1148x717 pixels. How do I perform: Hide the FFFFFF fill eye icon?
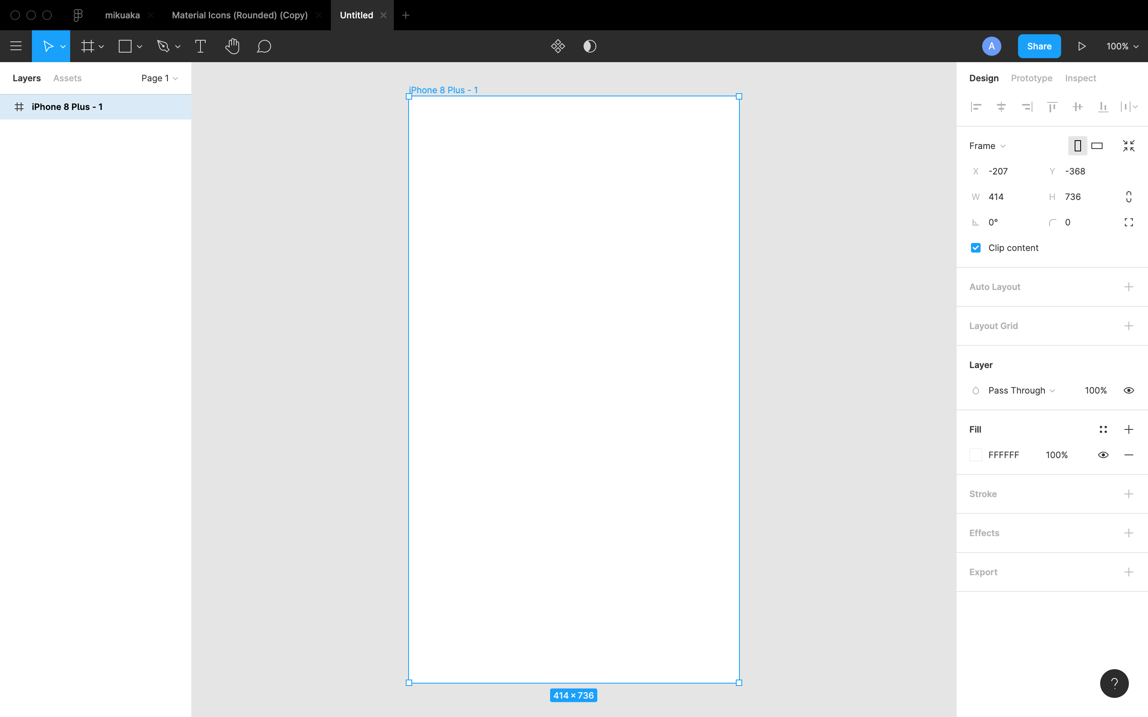(1103, 455)
